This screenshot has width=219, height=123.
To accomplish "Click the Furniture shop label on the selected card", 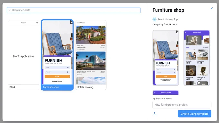I will pos(51,87).
